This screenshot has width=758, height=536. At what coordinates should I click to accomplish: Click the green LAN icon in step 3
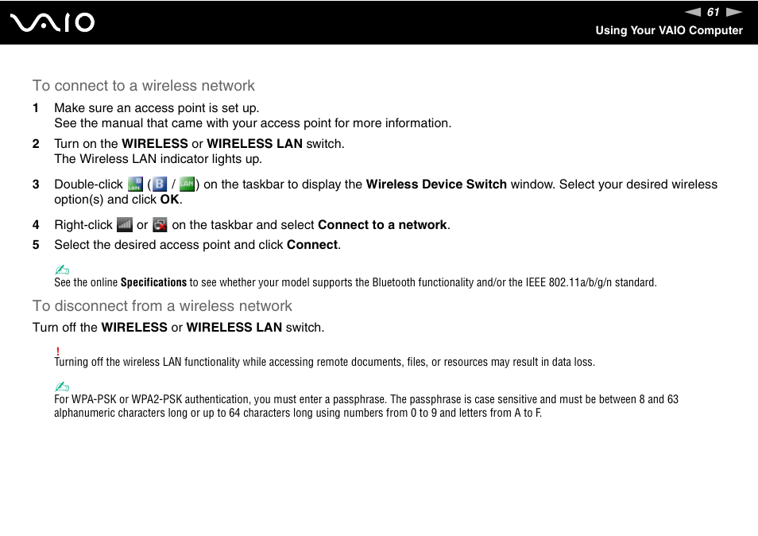tap(187, 184)
